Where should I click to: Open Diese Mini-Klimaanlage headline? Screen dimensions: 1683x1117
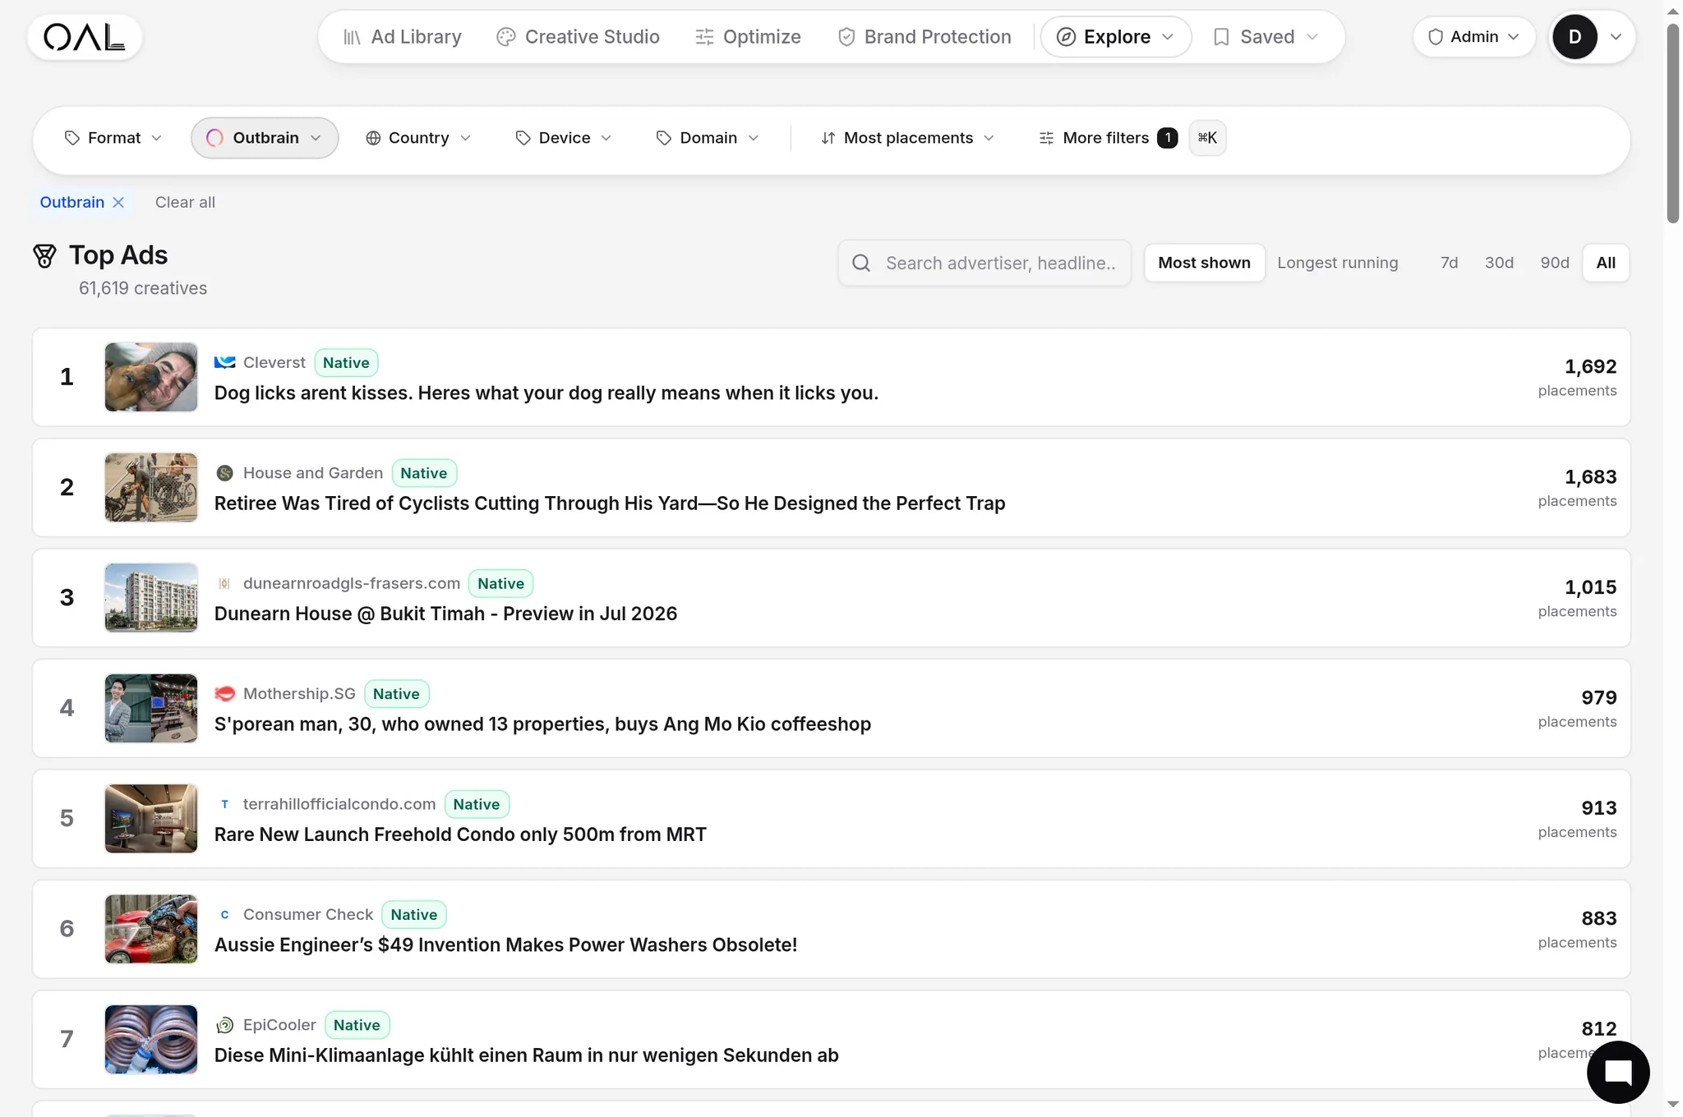tap(526, 1055)
